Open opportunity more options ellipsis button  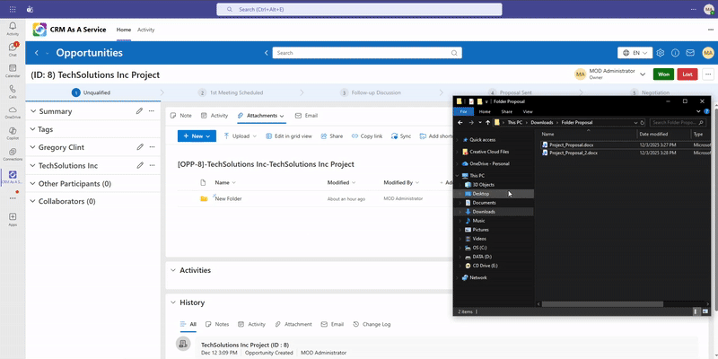pyautogui.click(x=708, y=74)
